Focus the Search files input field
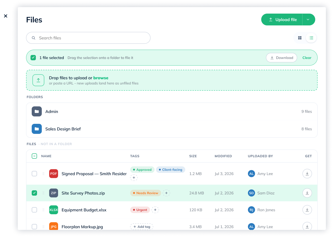The width and height of the screenshot is (333, 237). pyautogui.click(x=88, y=38)
